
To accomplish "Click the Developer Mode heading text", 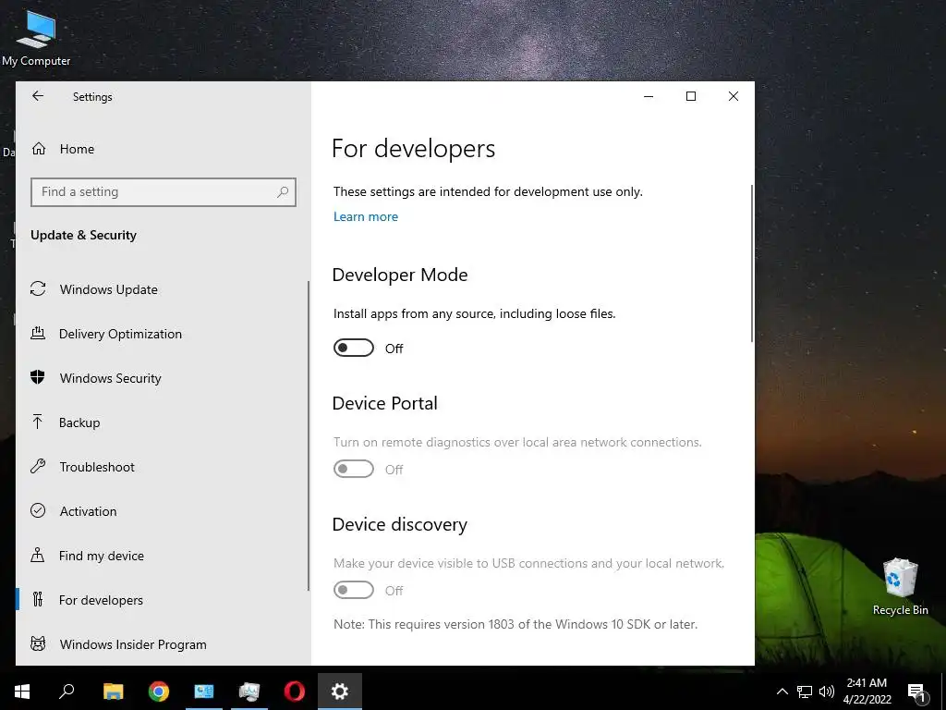I will (x=400, y=275).
